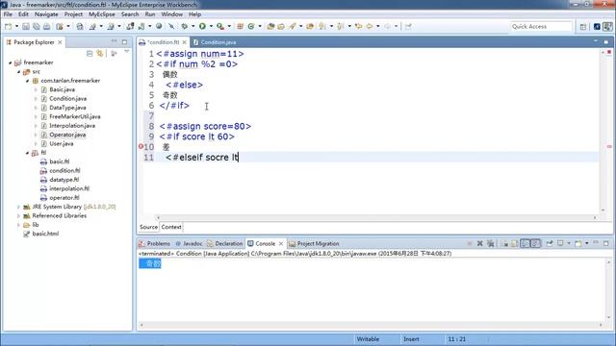Image resolution: width=616 pixels, height=346 pixels.
Task: Switch to the Problems tab
Action: click(155, 243)
